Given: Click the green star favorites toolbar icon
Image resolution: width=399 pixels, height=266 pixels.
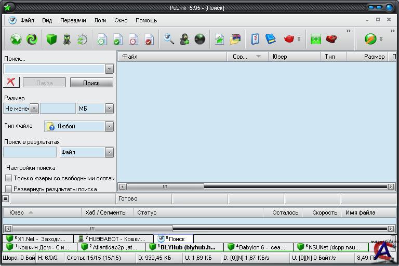Looking at the screenshot, I should tap(219, 39).
